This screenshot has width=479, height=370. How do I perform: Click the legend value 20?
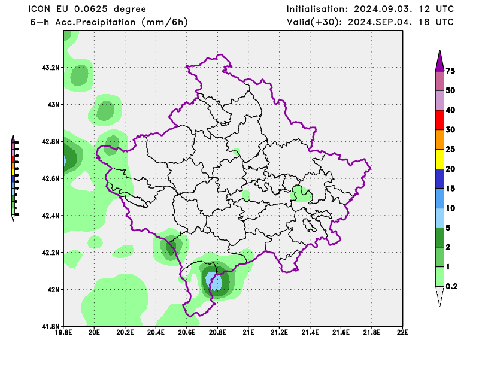click(450, 169)
